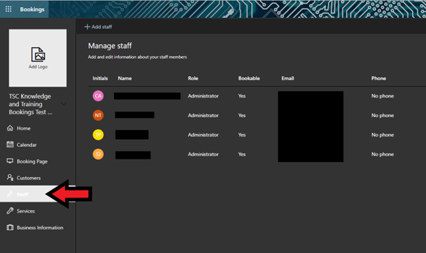426x253 pixels.
Task: Open the app launcher waffle icon
Action: pyautogui.click(x=8, y=9)
